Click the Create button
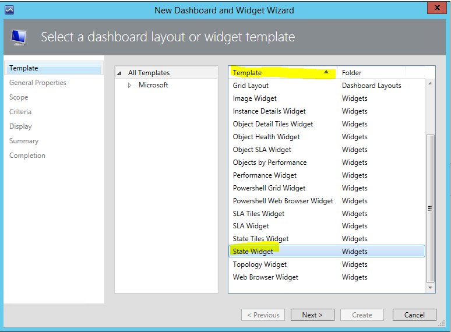 coord(362,315)
